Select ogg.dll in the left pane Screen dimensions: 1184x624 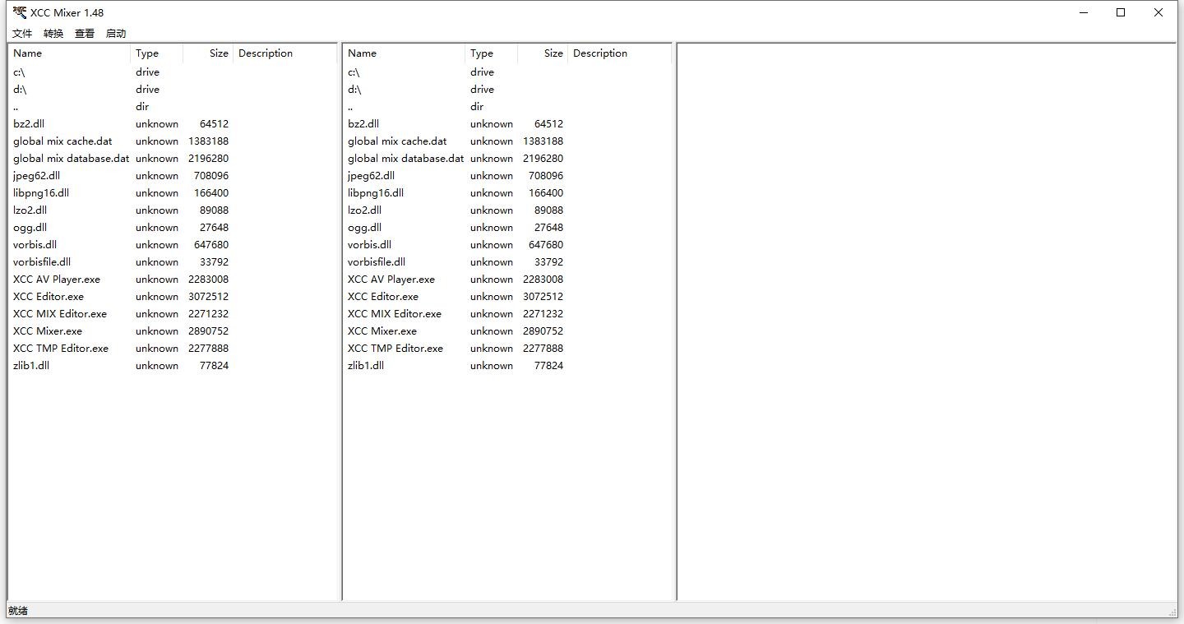click(x=30, y=228)
